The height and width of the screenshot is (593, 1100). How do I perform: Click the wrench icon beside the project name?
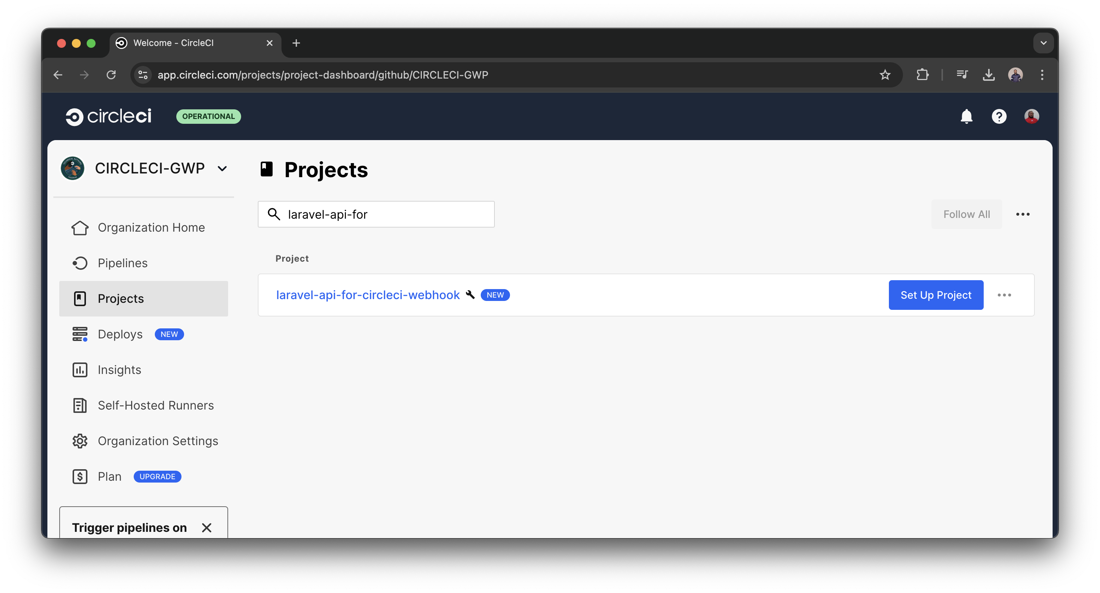(x=470, y=294)
